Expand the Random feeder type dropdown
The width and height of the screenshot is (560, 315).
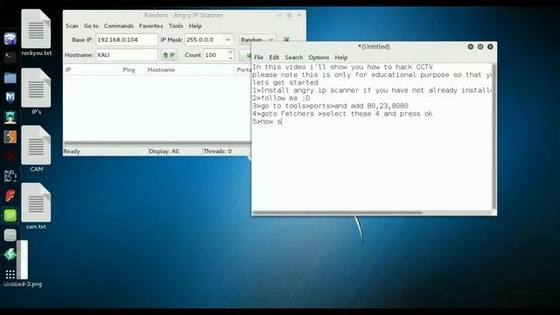(257, 39)
